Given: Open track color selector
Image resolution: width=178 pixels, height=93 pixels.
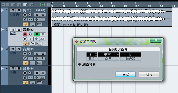Looking at the screenshot, I should tap(43, 5).
